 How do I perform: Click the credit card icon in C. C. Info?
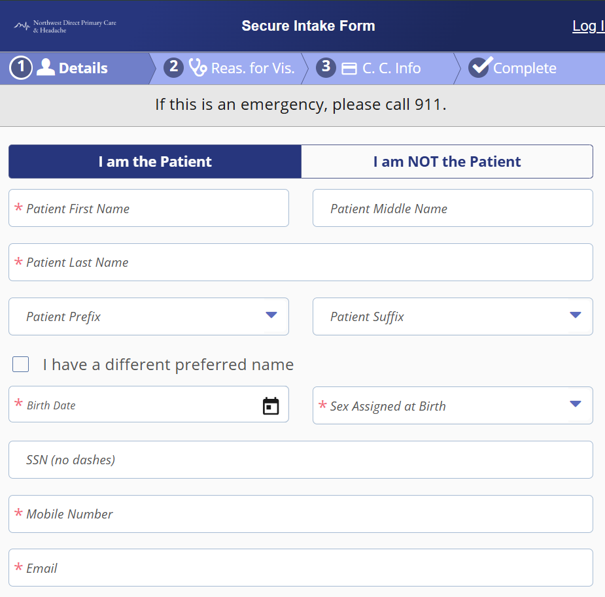click(350, 67)
